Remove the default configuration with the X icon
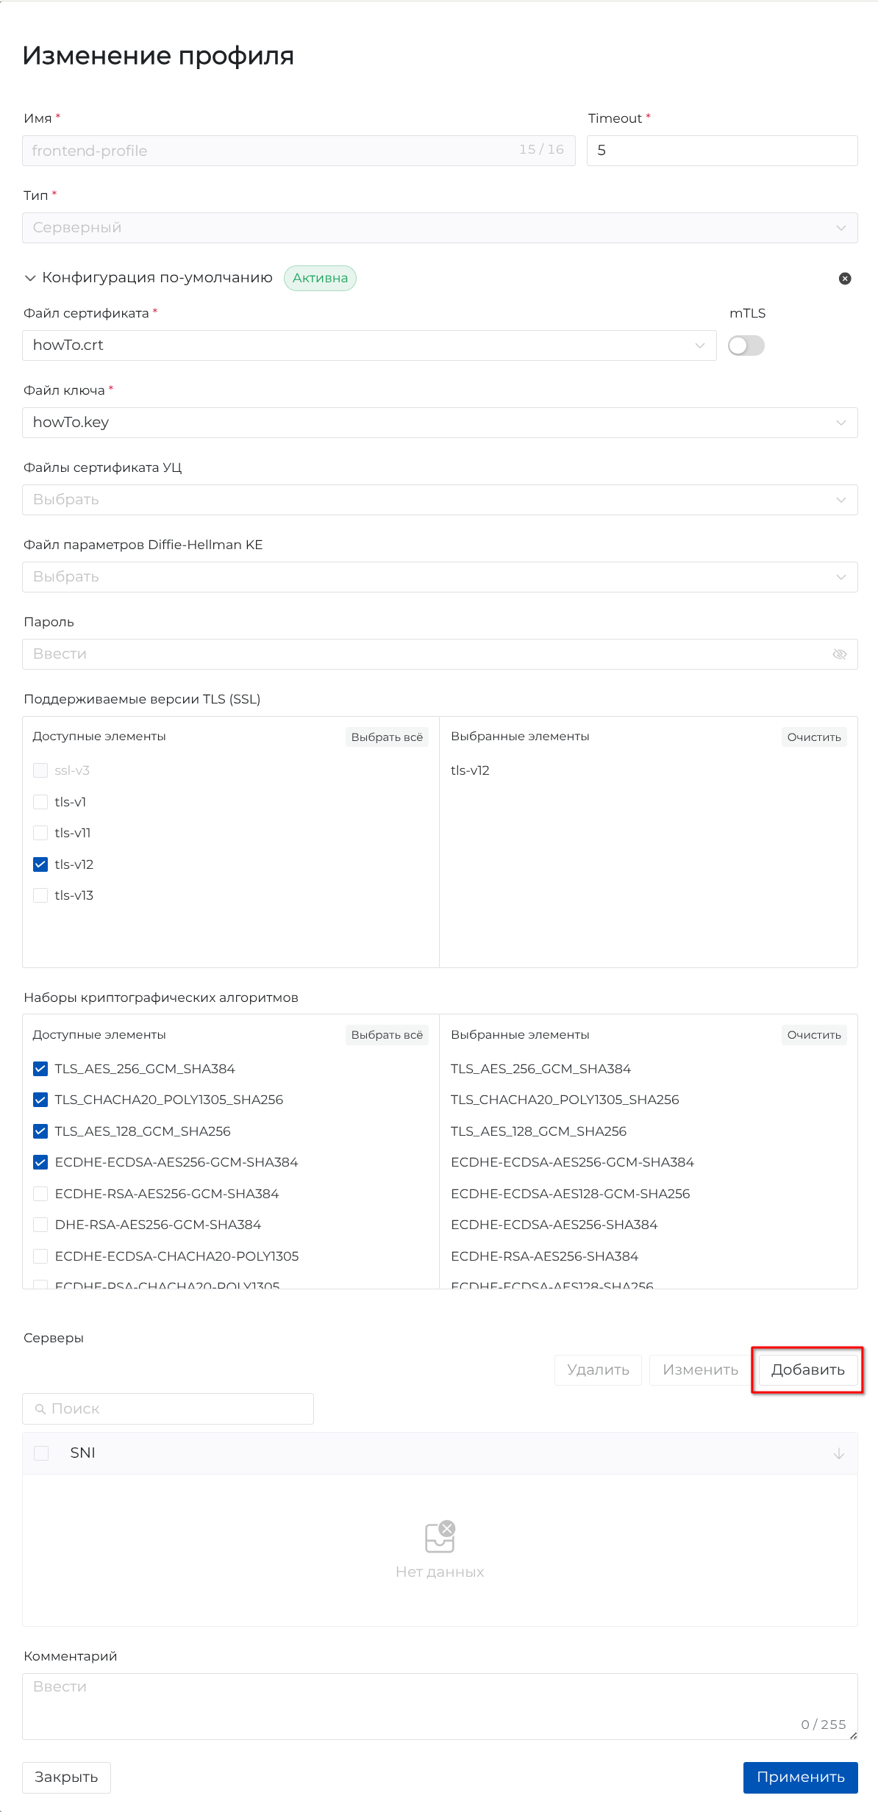This screenshot has height=1812, width=878. click(x=845, y=279)
